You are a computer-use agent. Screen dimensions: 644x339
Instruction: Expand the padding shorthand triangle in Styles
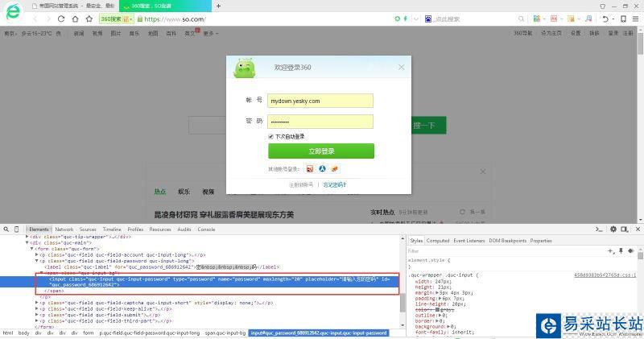pos(440,299)
